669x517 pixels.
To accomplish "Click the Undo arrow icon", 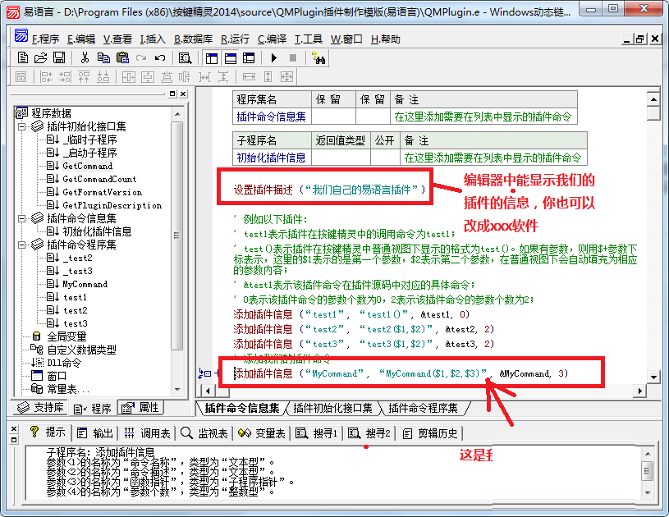I will coord(160,57).
